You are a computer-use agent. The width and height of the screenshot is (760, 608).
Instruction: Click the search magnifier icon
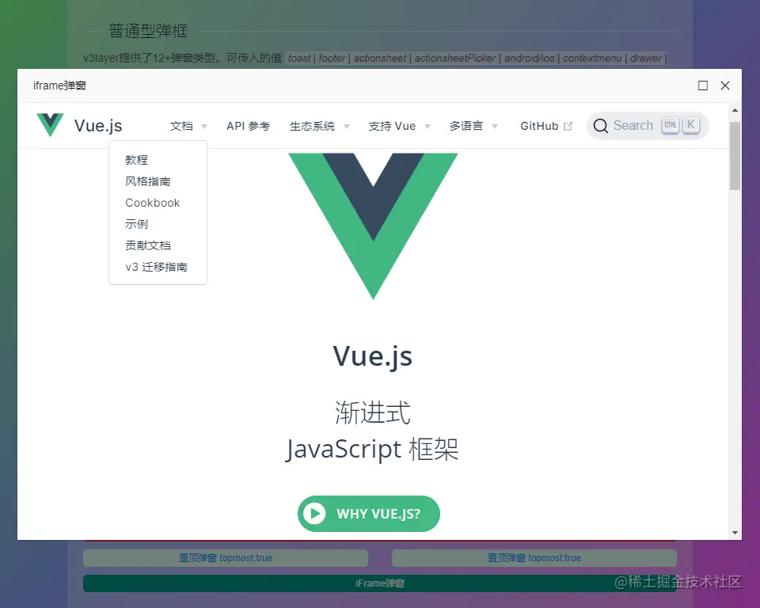point(601,125)
